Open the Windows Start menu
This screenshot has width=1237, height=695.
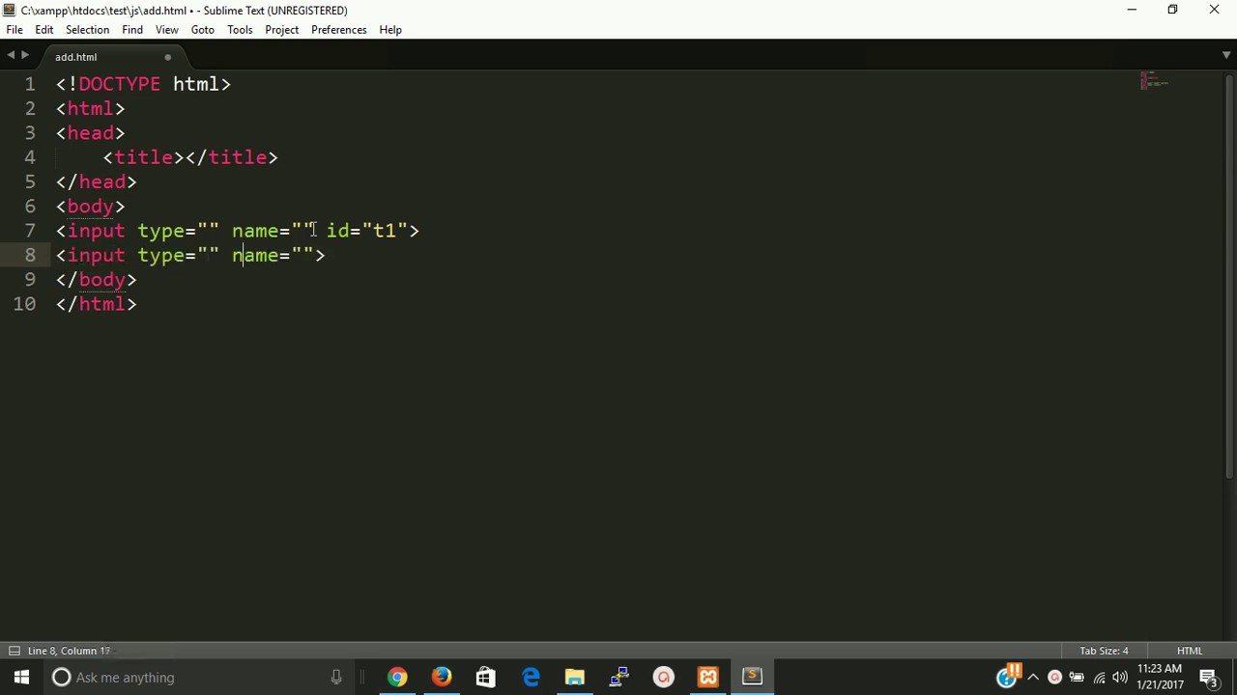(x=21, y=677)
